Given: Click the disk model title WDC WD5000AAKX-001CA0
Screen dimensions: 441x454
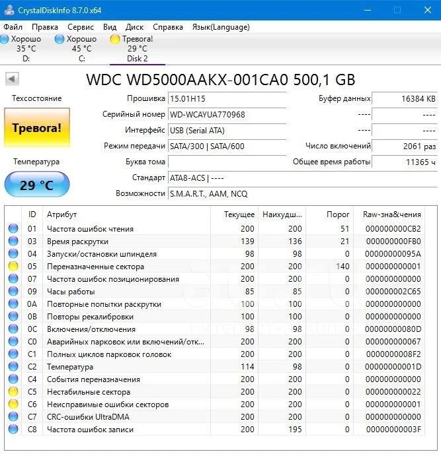Looking at the screenshot, I should [187, 79].
